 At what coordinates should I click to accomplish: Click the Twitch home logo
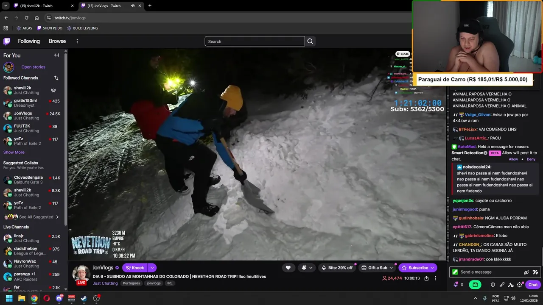coord(7,41)
